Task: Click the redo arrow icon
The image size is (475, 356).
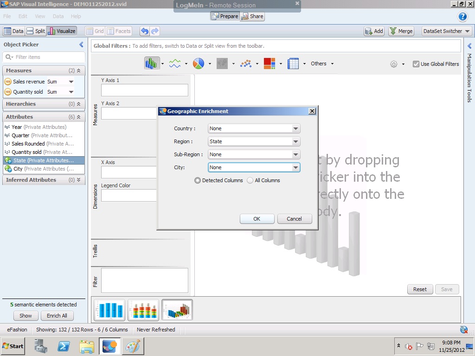Action: pos(155,31)
